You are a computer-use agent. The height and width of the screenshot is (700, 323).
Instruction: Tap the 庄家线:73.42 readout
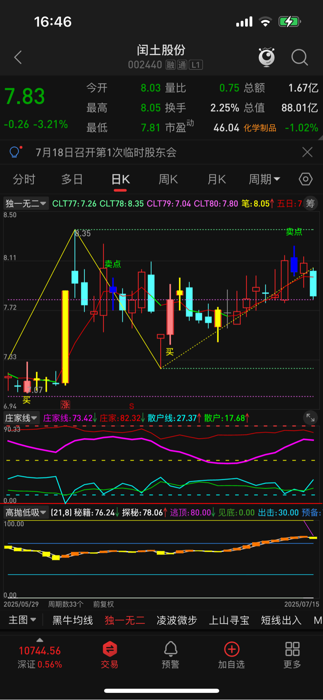[x=70, y=418]
